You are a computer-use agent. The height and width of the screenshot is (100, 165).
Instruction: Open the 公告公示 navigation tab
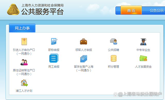pos(157,10)
